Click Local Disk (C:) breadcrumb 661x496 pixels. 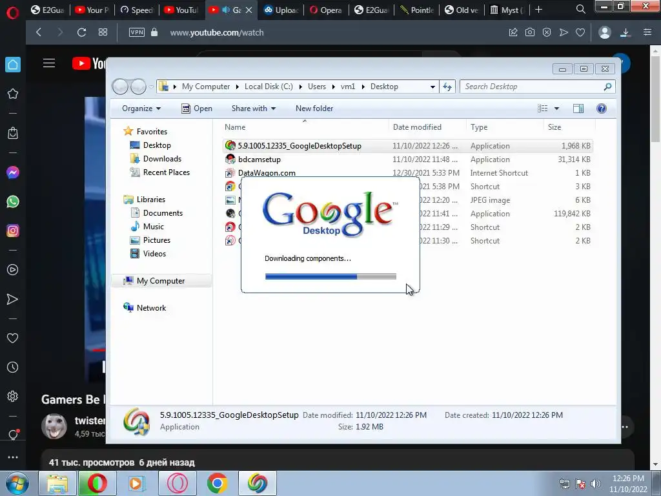click(x=269, y=87)
